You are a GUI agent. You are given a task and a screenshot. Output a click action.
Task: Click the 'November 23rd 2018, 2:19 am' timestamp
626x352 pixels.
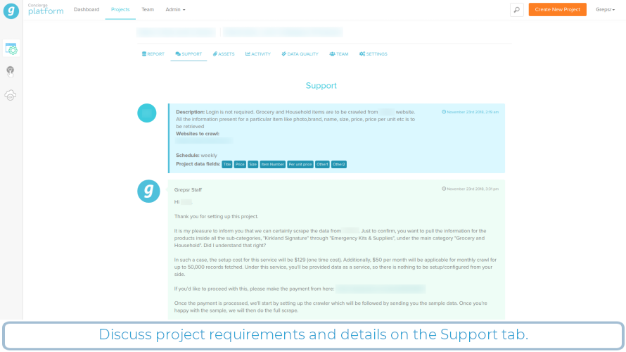470,112
